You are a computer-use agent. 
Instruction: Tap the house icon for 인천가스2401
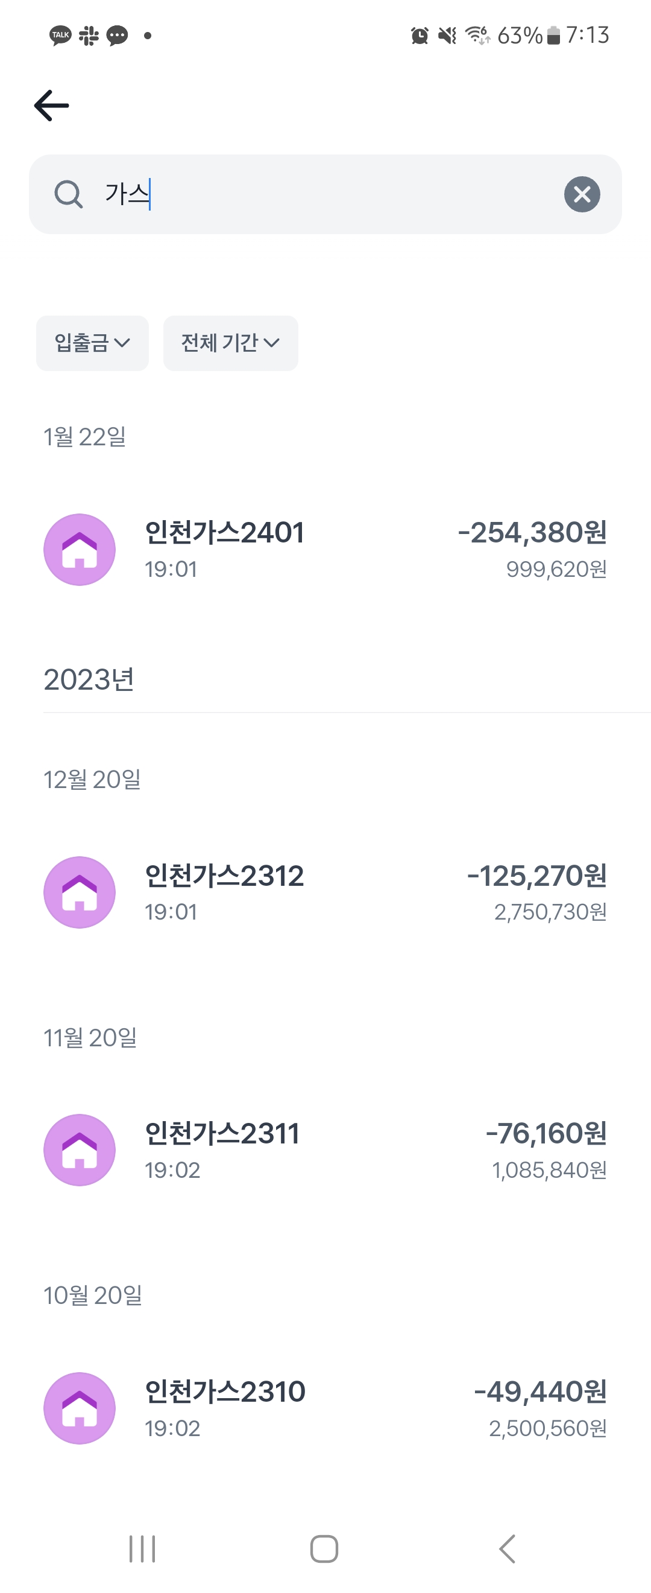click(80, 549)
